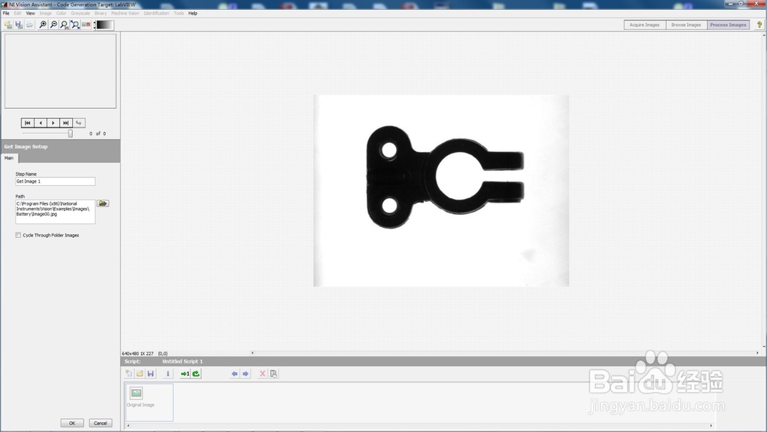767x432 pixels.
Task: Click the edit step icon after red X
Action: tap(274, 374)
